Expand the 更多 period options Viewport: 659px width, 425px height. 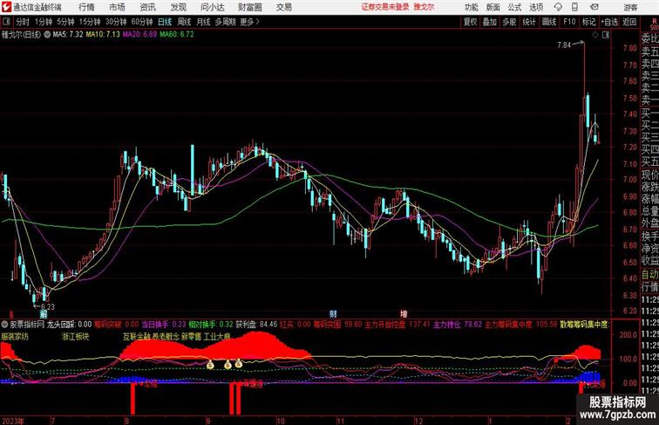[249, 22]
